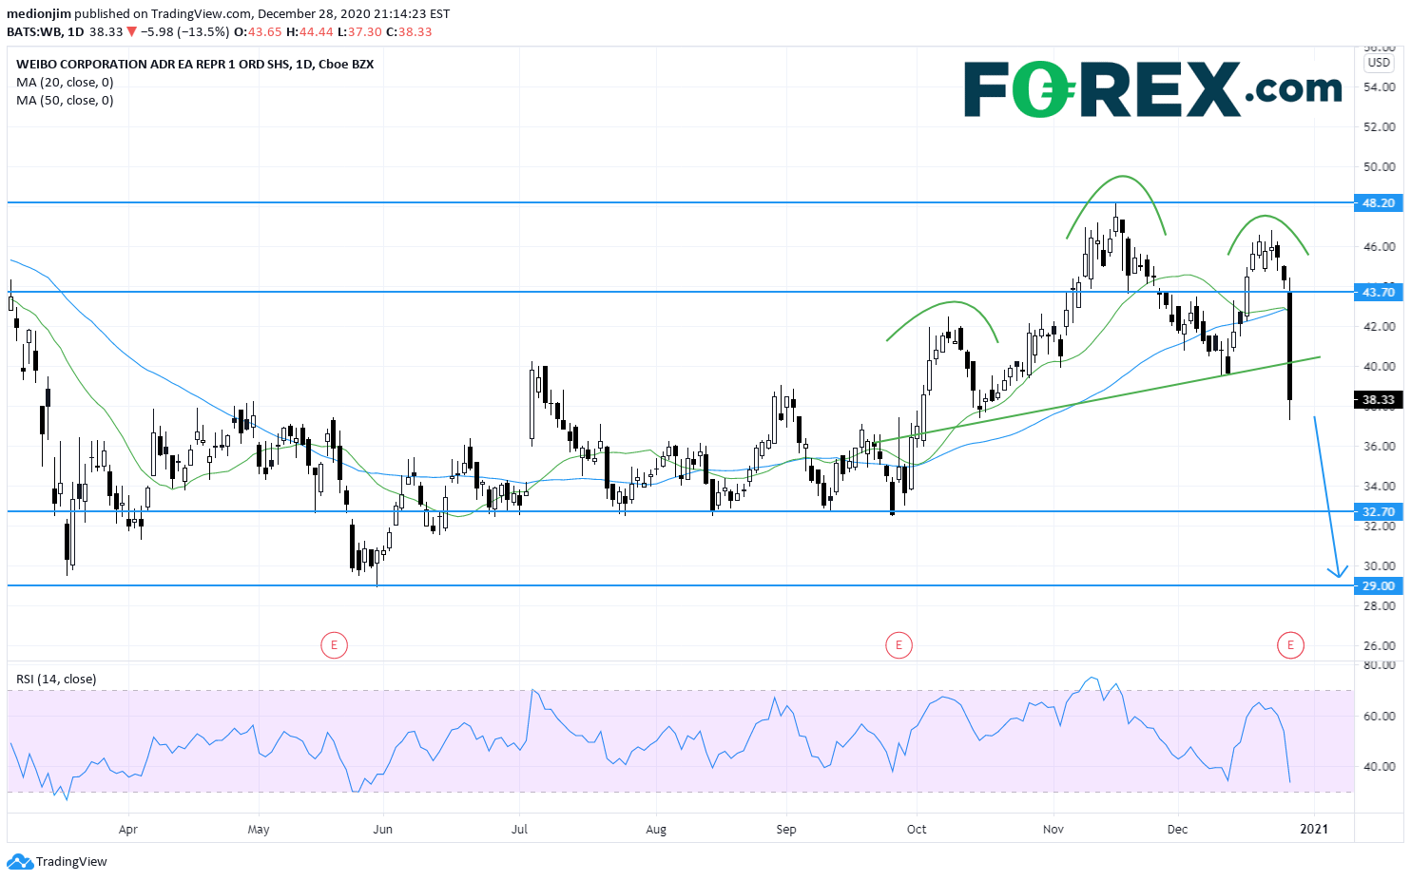The image size is (1411, 881).
Task: Click the earnings marker in late May
Action: coord(334,646)
